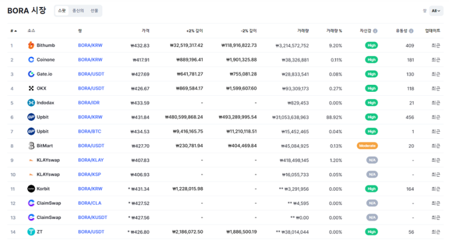Click the BitMart logo icon
The height and width of the screenshot is (240, 449).
31,145
